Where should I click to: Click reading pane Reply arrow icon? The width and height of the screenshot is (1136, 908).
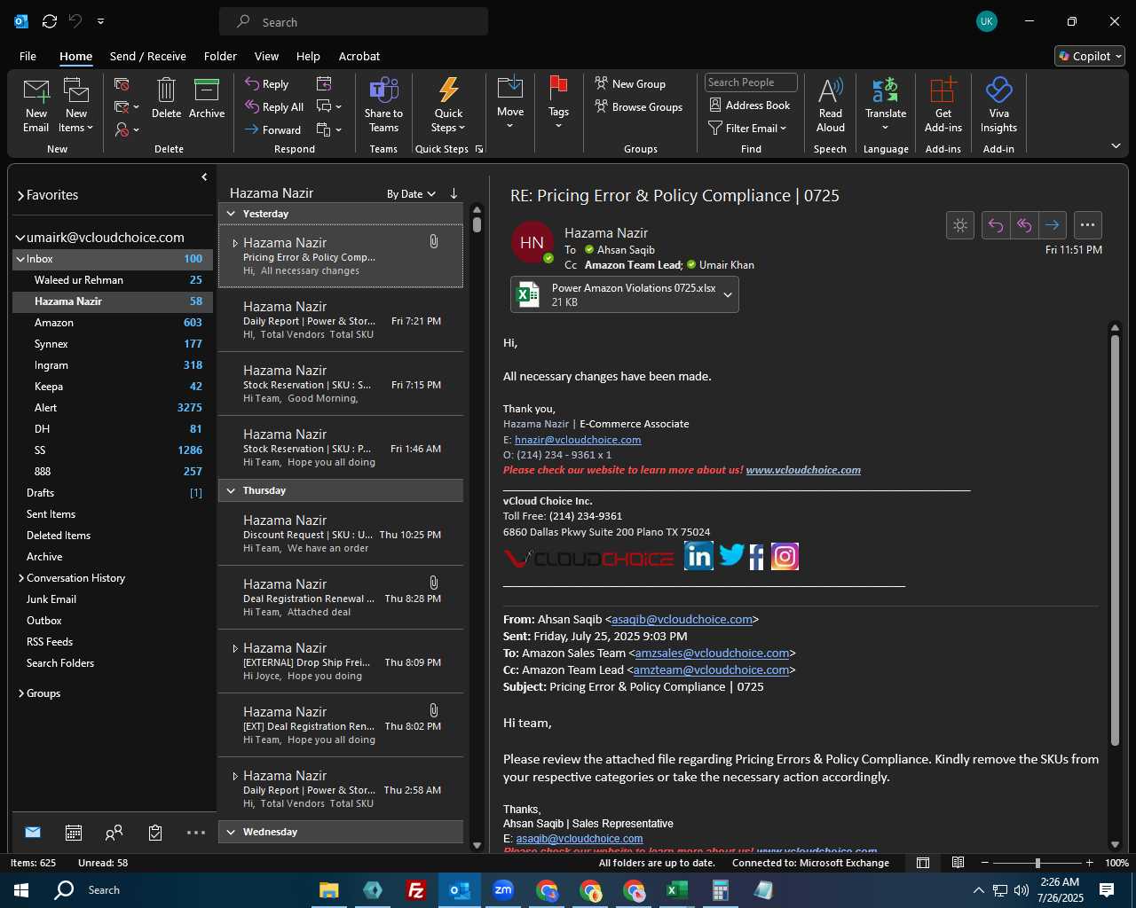point(996,225)
